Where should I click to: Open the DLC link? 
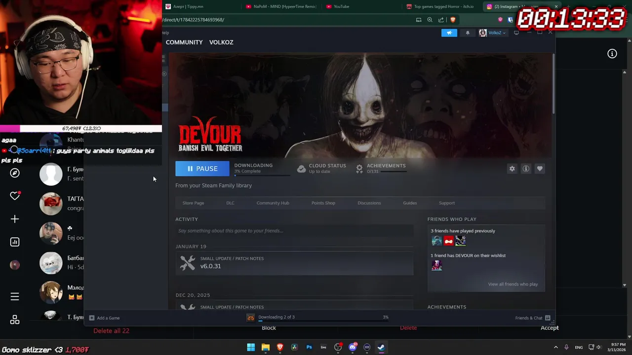click(x=230, y=203)
